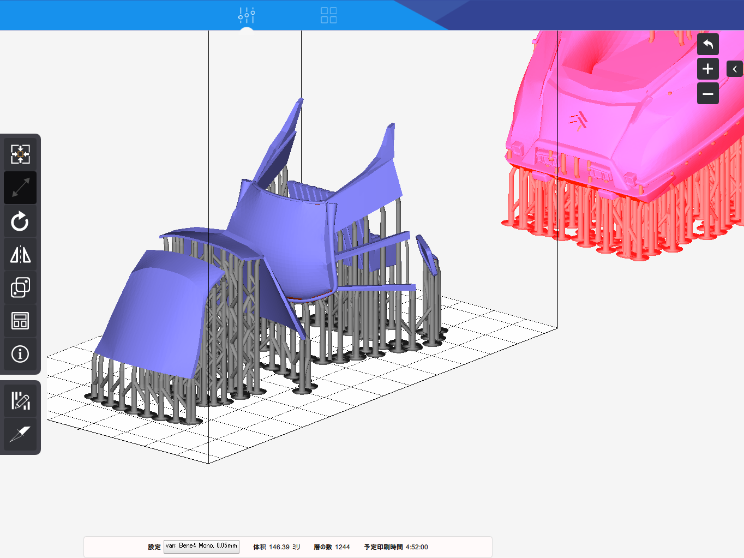Select the rotate tool
744x558 pixels.
coord(20,221)
